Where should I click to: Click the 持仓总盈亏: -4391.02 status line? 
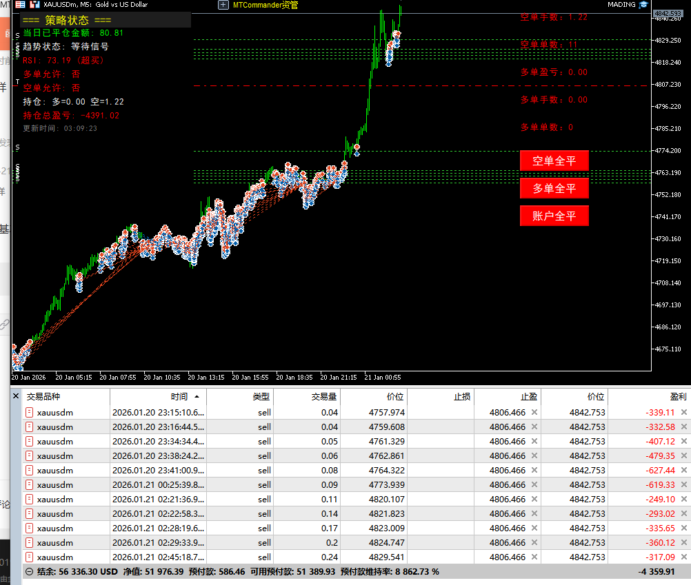click(71, 115)
